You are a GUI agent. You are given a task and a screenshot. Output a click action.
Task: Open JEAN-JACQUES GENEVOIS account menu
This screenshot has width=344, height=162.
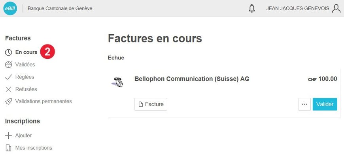(x=297, y=9)
